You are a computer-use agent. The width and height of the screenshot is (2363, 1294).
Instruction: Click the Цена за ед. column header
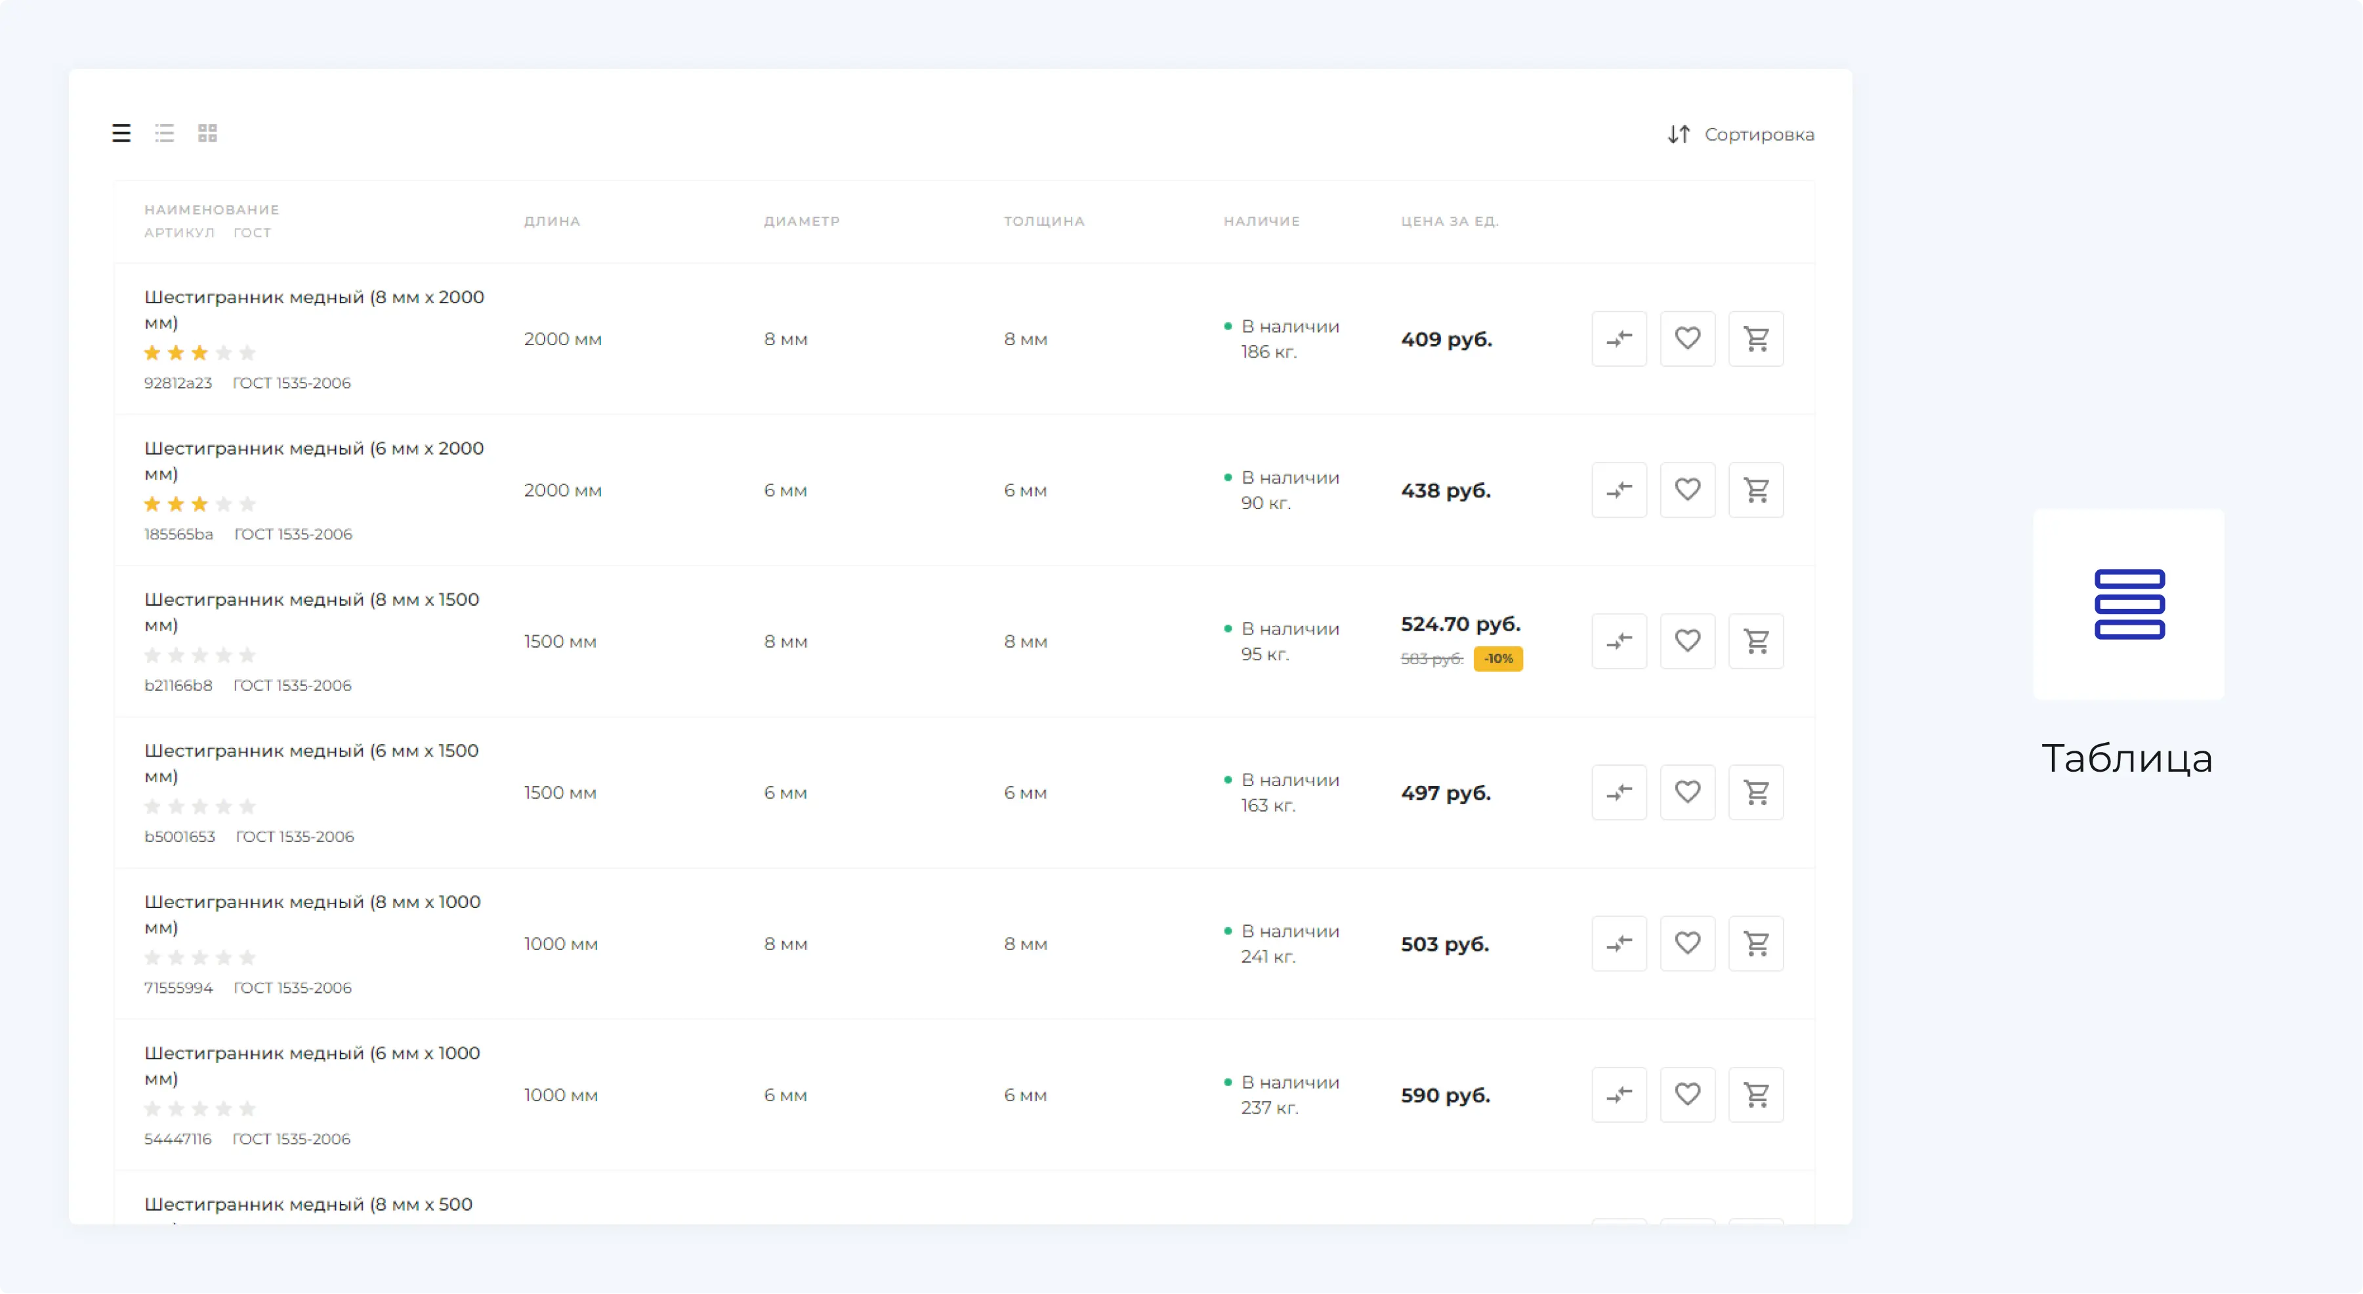click(x=1450, y=221)
